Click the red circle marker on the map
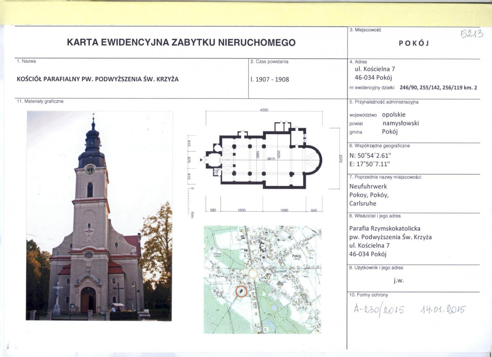The width and height of the screenshot is (492, 357). click(242, 291)
